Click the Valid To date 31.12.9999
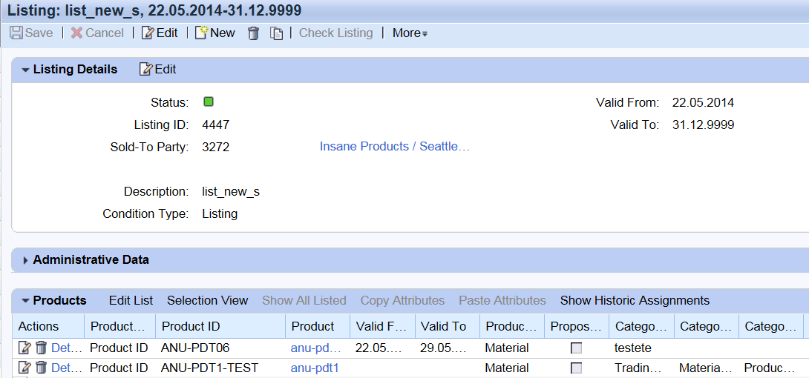The height and width of the screenshot is (378, 809). pyautogui.click(x=703, y=125)
